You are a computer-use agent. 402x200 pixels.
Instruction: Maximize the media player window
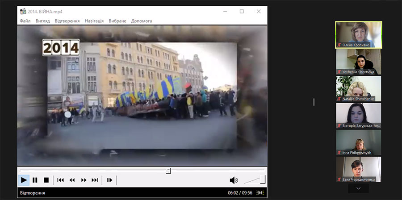coord(242,12)
